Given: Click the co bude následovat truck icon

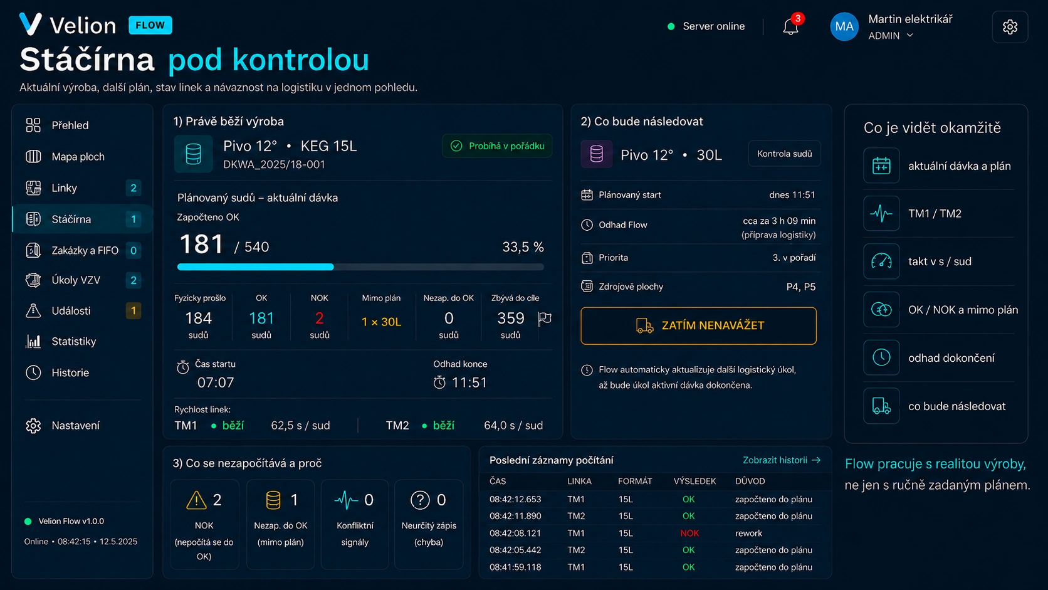Looking at the screenshot, I should [x=881, y=406].
